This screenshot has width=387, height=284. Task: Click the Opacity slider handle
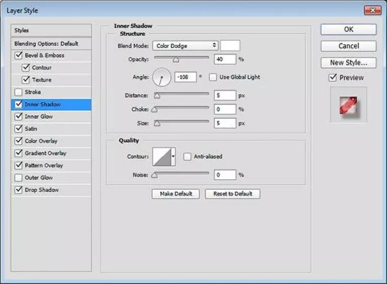point(176,59)
